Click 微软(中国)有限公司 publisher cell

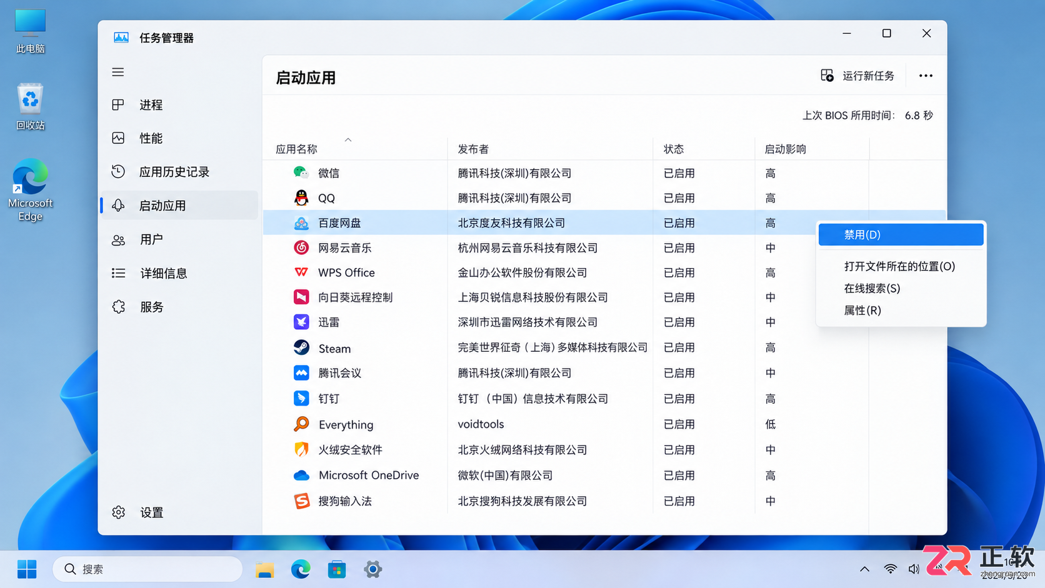(505, 476)
